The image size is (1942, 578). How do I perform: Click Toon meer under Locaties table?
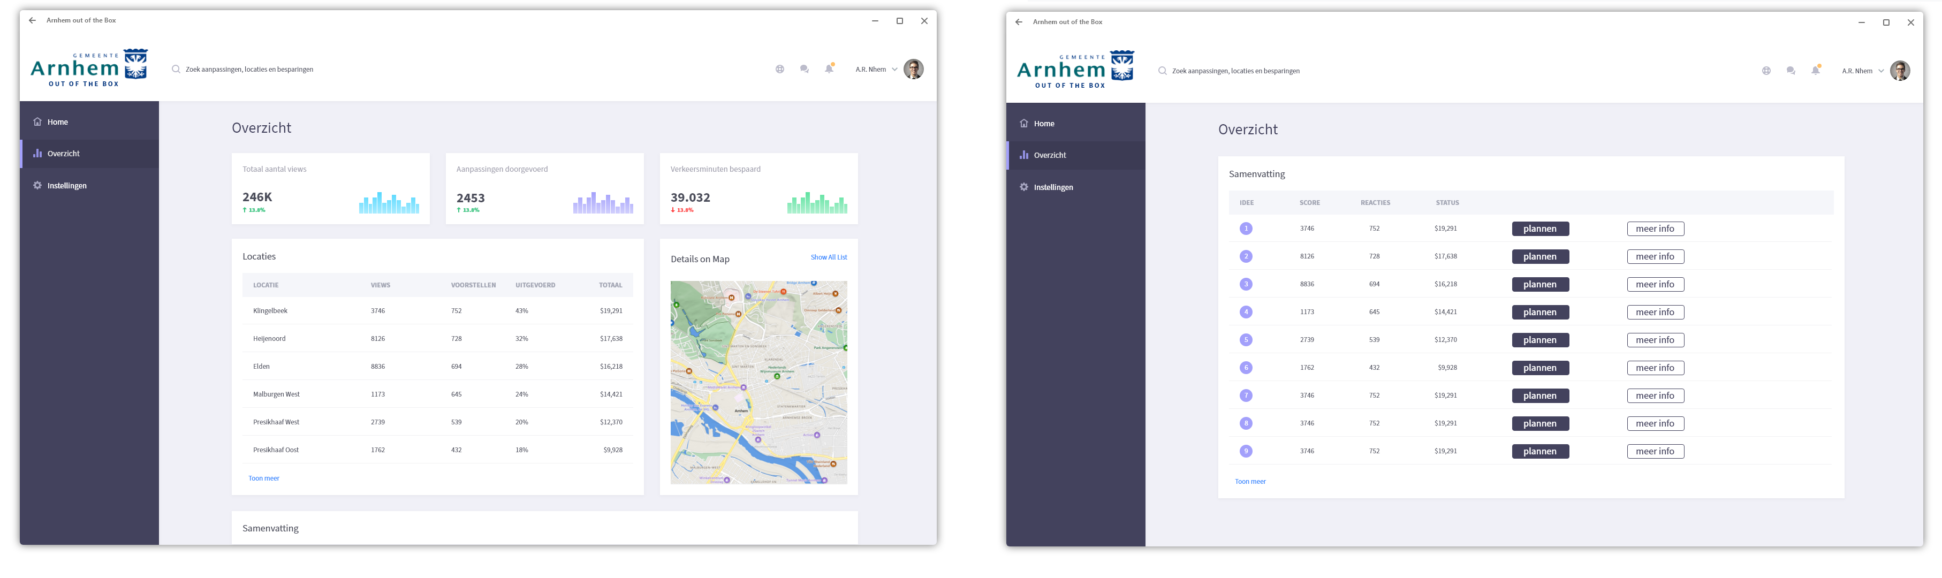click(x=264, y=478)
